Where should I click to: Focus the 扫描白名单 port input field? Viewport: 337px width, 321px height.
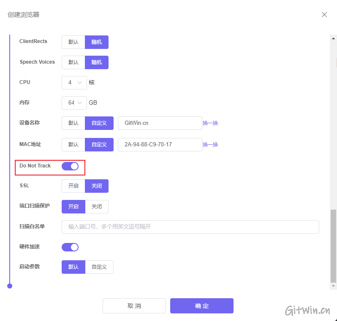coord(190,227)
